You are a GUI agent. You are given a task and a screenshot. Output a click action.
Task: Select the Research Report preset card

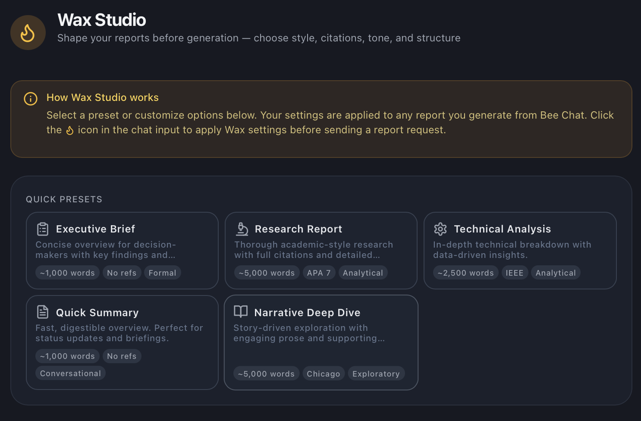321,250
